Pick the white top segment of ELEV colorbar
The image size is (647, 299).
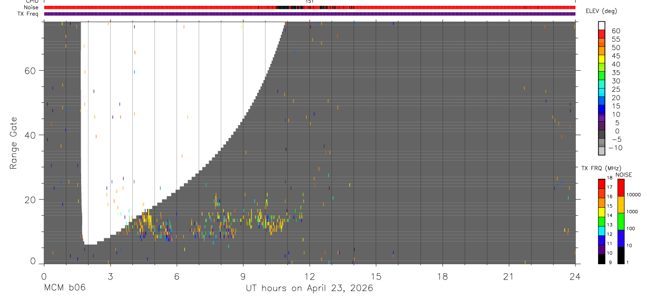point(602,26)
